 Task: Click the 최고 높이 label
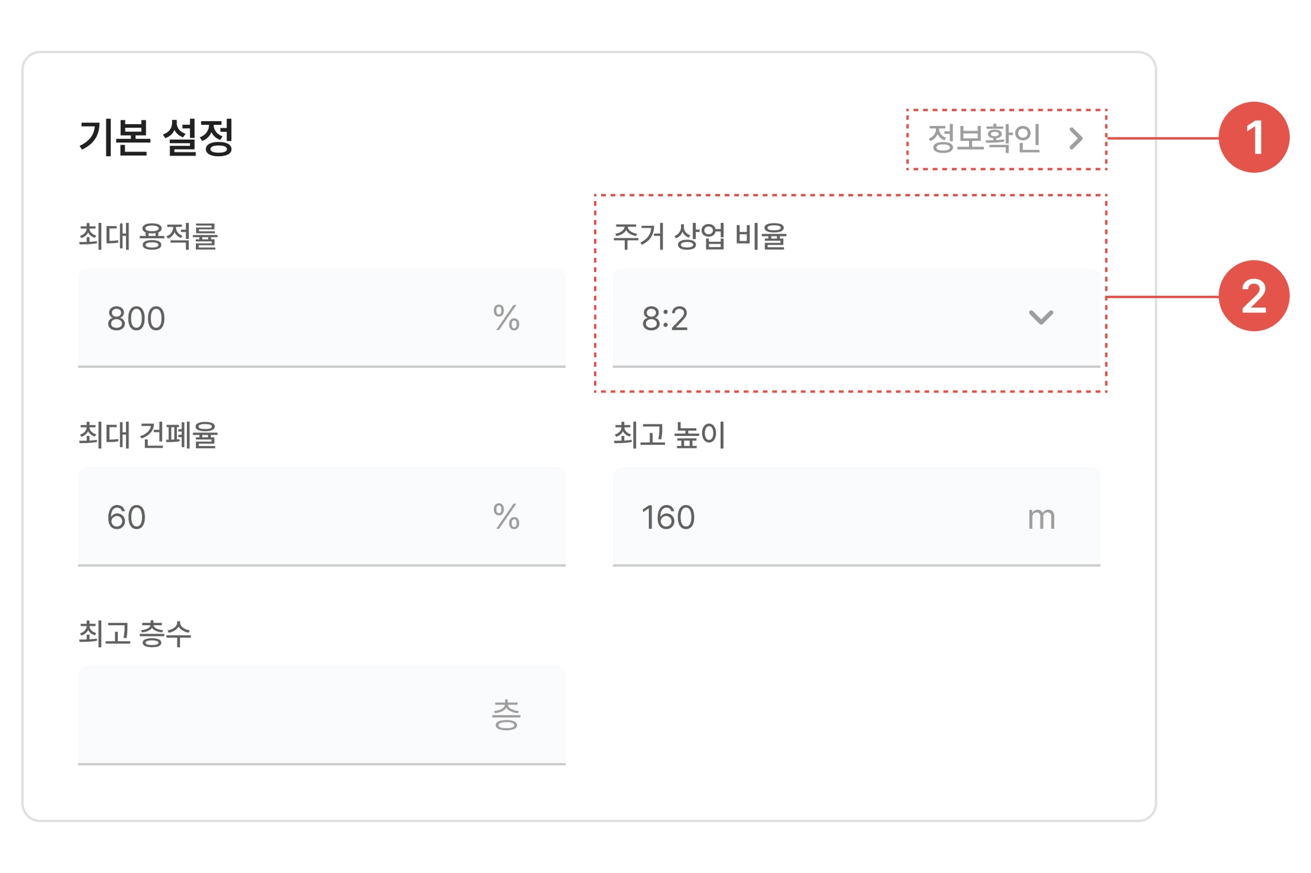pos(670,435)
